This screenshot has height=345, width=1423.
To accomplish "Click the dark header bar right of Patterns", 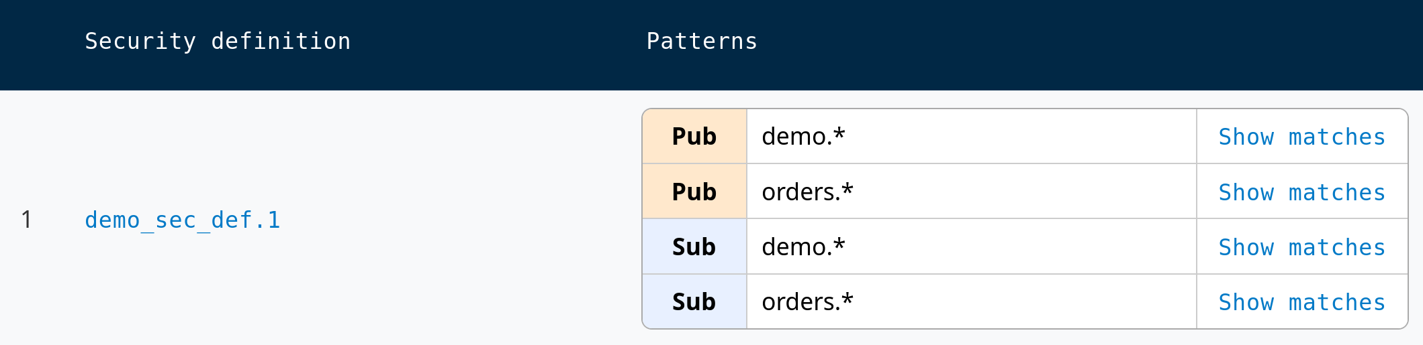I will [1074, 42].
